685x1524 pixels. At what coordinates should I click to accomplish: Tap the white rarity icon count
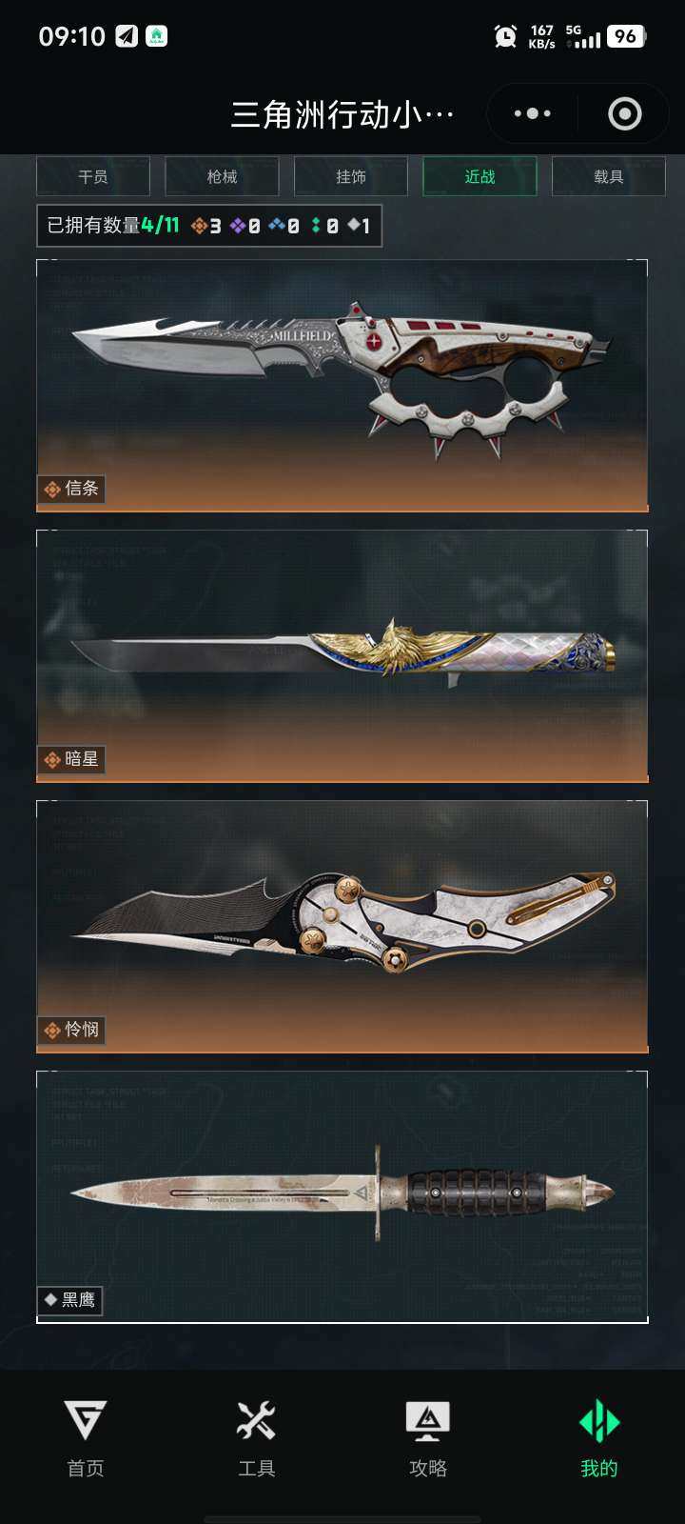tap(359, 226)
